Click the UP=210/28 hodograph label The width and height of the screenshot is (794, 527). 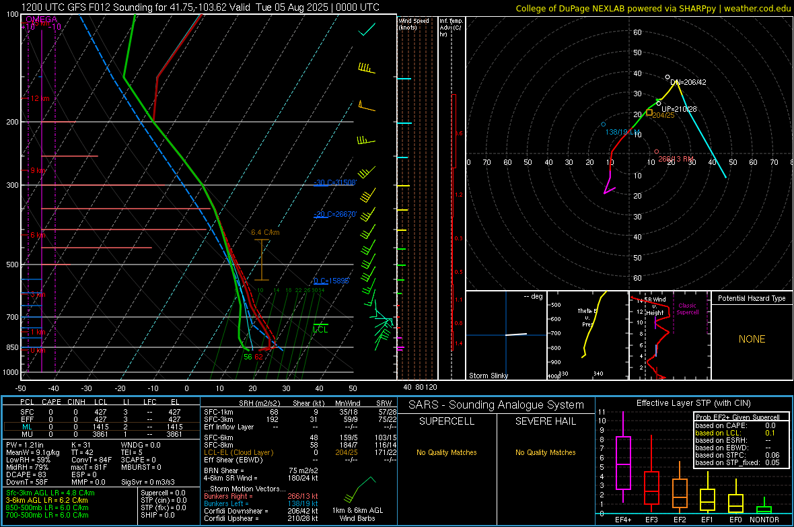679,109
